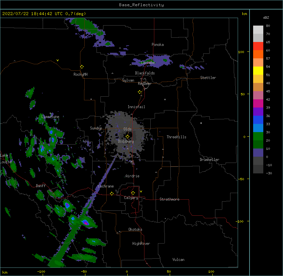The image size is (283, 276).
Task: Click the RockyMH label
Action: click(80, 74)
